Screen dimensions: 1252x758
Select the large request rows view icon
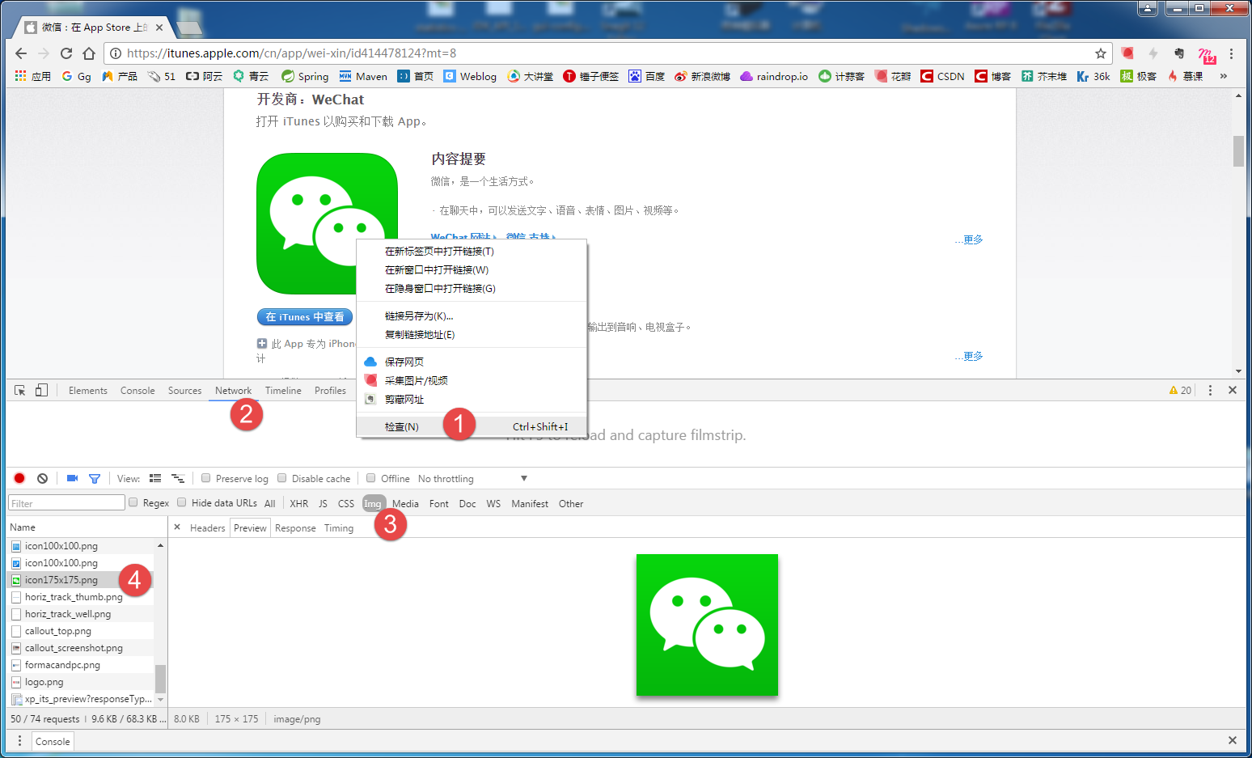[x=155, y=478]
